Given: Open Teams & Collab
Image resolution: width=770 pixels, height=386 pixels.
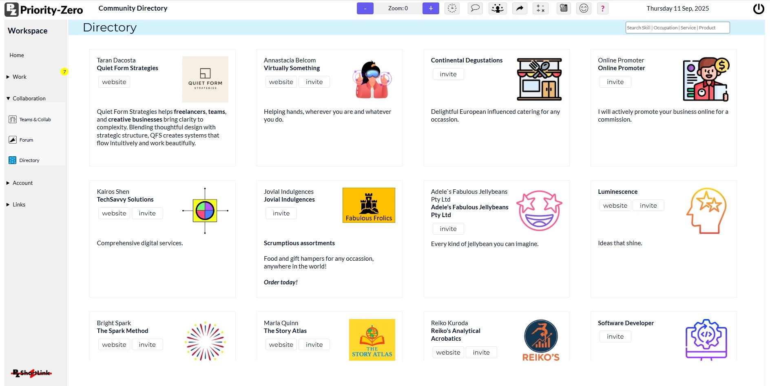Looking at the screenshot, I should [35, 120].
